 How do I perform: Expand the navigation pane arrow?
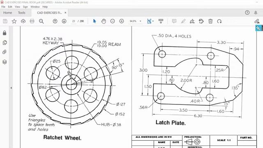click(11, 88)
